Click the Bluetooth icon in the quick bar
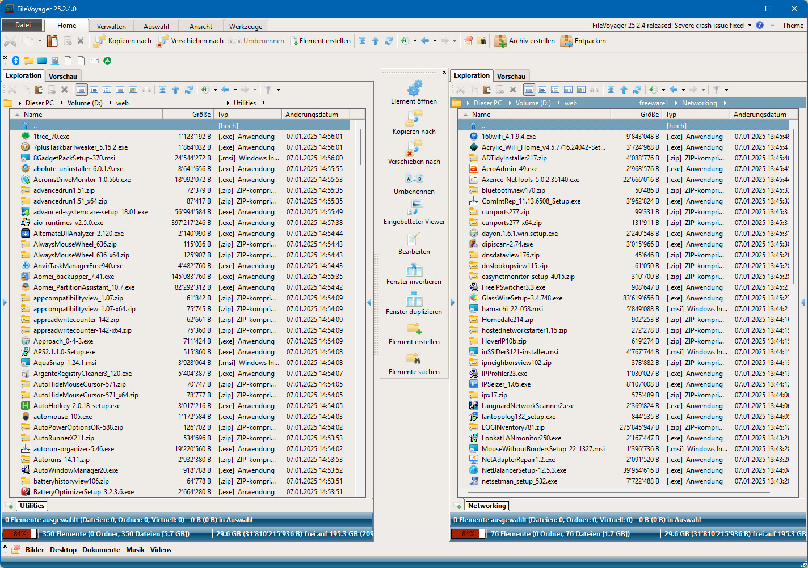The height and width of the screenshot is (568, 808). pos(16,61)
